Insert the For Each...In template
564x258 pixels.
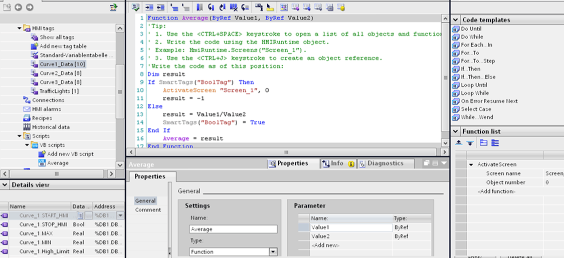click(477, 45)
